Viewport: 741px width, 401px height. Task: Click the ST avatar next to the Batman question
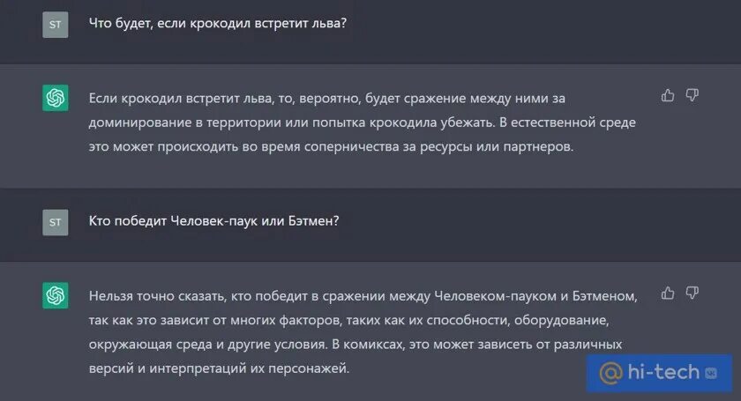tap(56, 222)
